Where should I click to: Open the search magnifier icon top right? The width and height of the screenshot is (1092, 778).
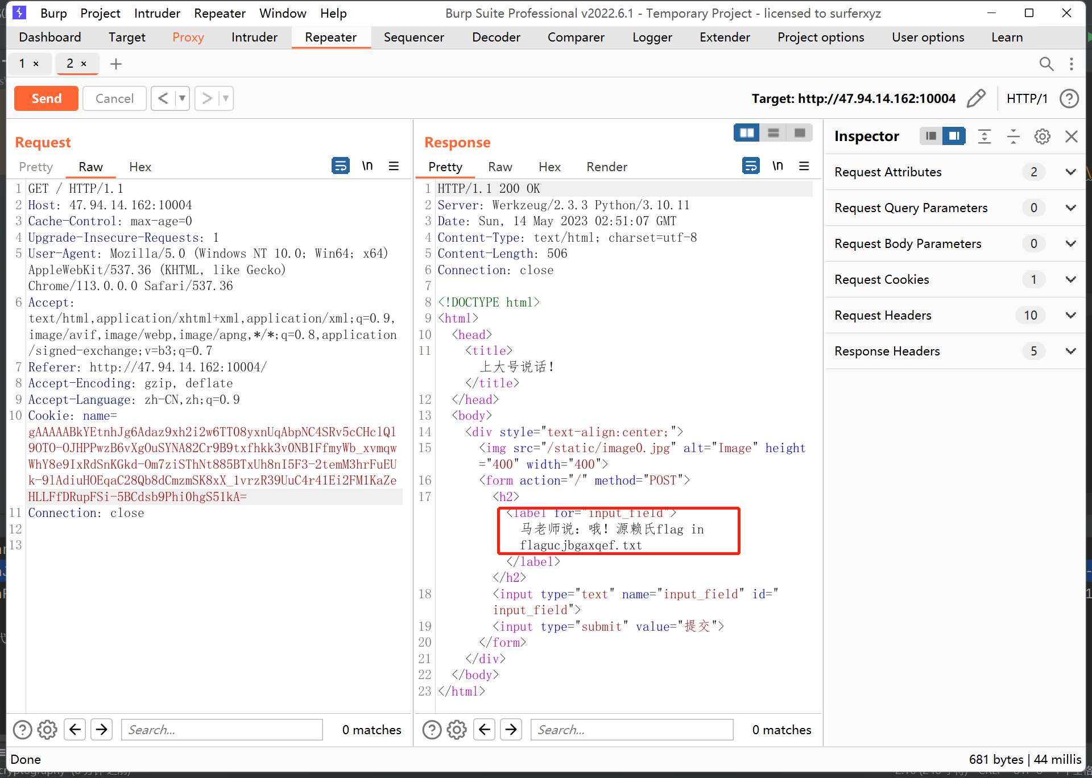click(1046, 64)
